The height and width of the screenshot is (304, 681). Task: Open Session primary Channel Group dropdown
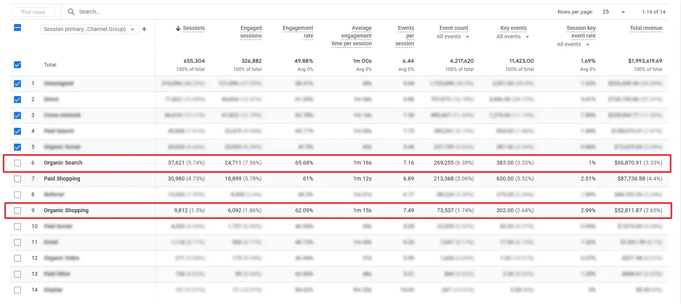click(x=89, y=29)
